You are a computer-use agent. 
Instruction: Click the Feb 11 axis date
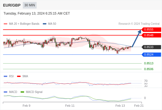(x=70, y=106)
